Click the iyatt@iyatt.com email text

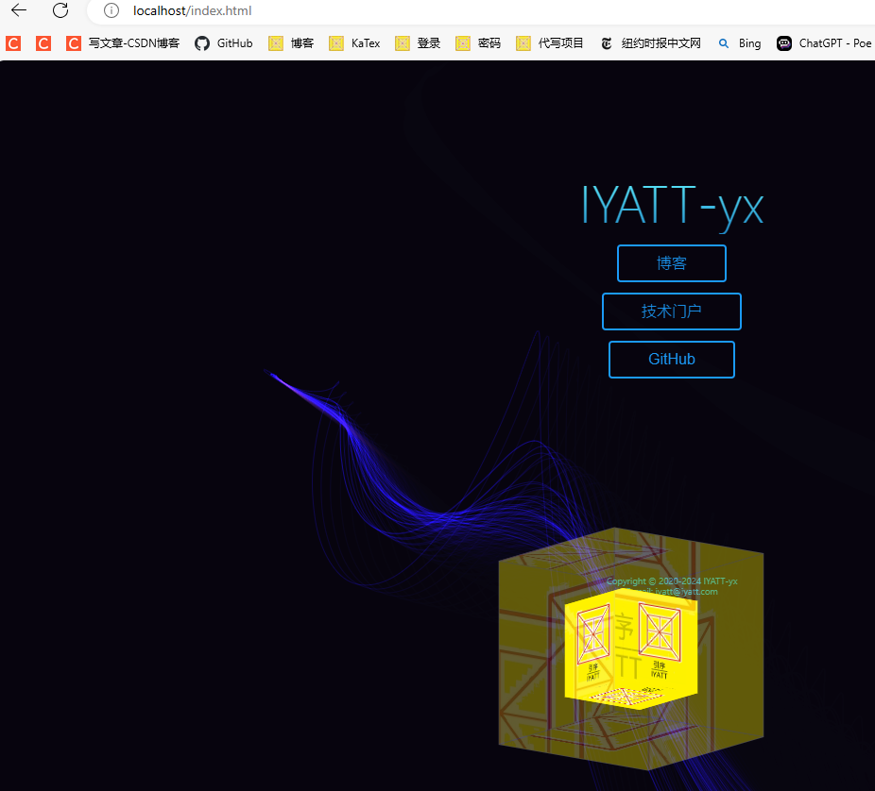686,592
